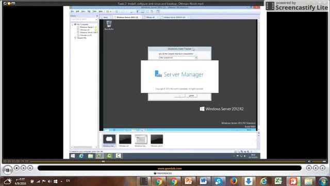Open PowerPoint from the taskbar
Screen dimensions: 330x186
[x=188, y=181]
